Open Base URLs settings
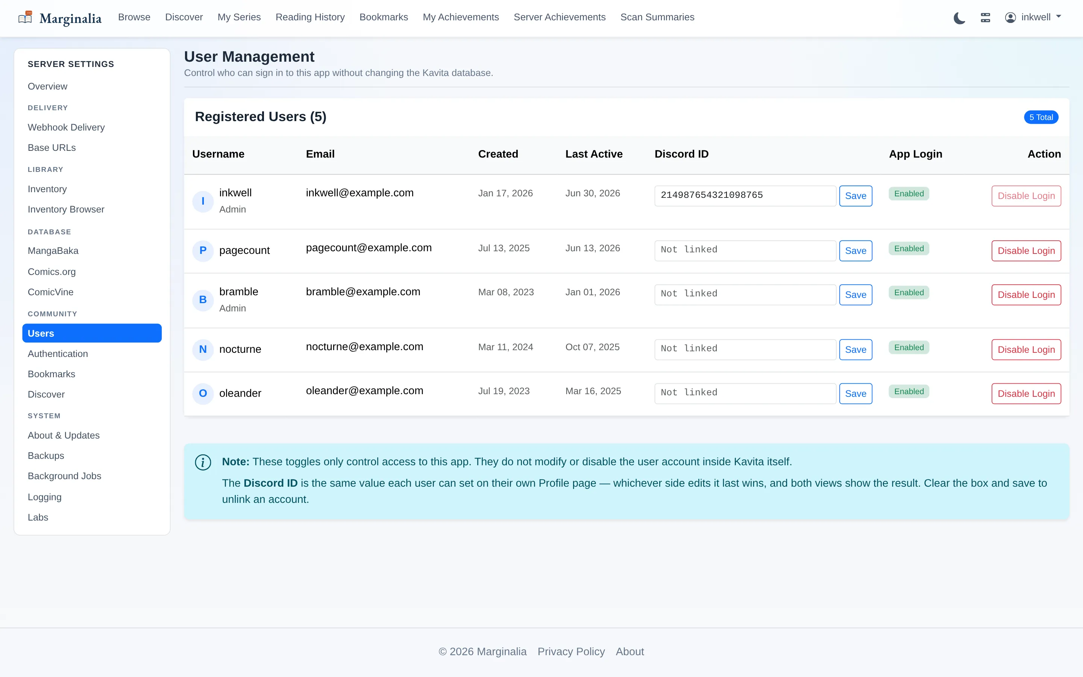 pos(92,148)
